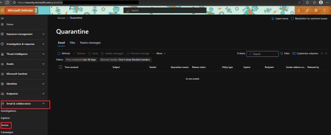The height and width of the screenshot is (135, 331).
Task: Click the Time received filter chip
Action: [81, 60]
